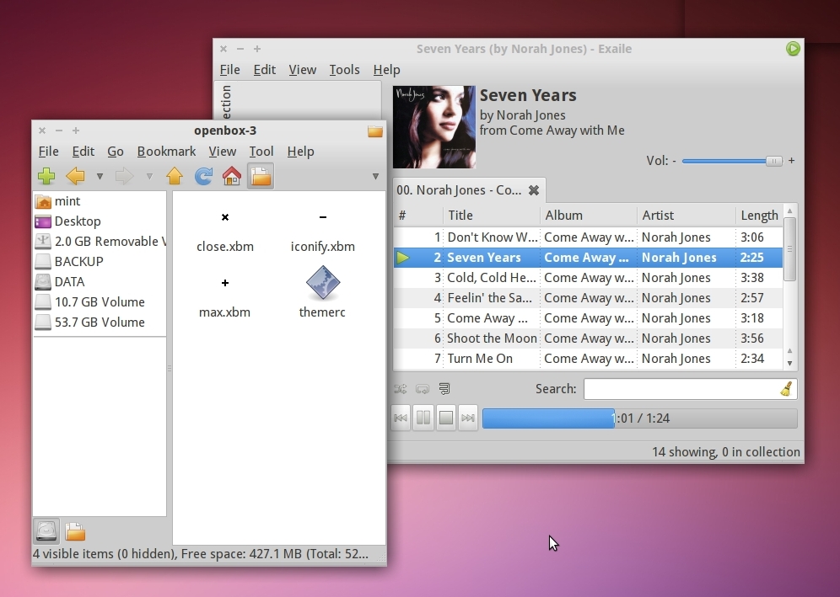This screenshot has height=597, width=840.
Task: Select track Feelin' the Sa...
Action: click(588, 298)
